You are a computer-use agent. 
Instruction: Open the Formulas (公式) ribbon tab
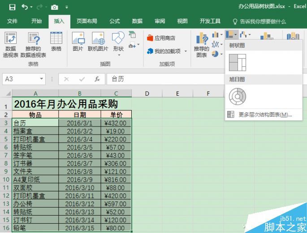coord(114,21)
